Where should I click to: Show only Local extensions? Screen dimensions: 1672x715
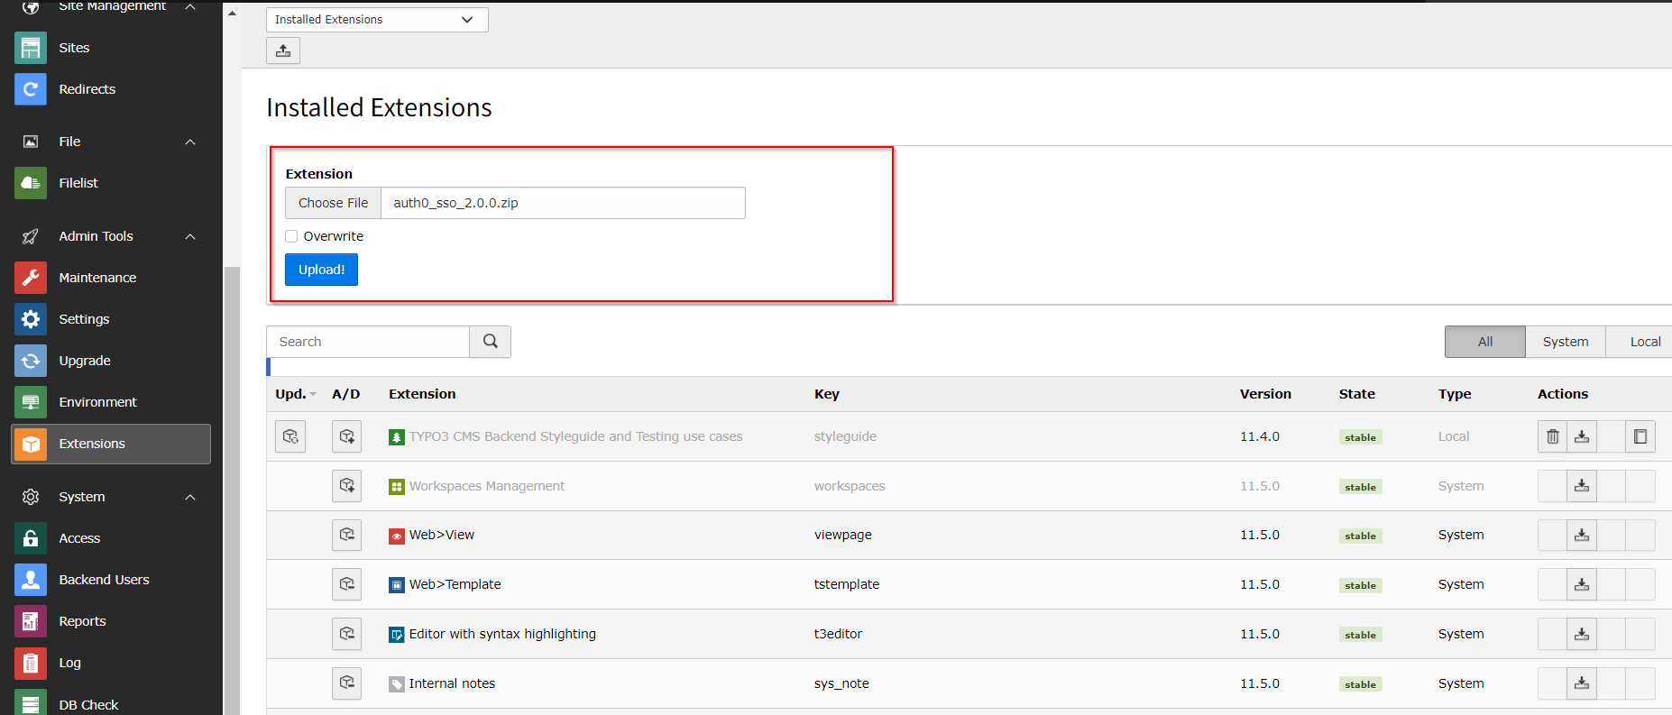click(x=1644, y=342)
